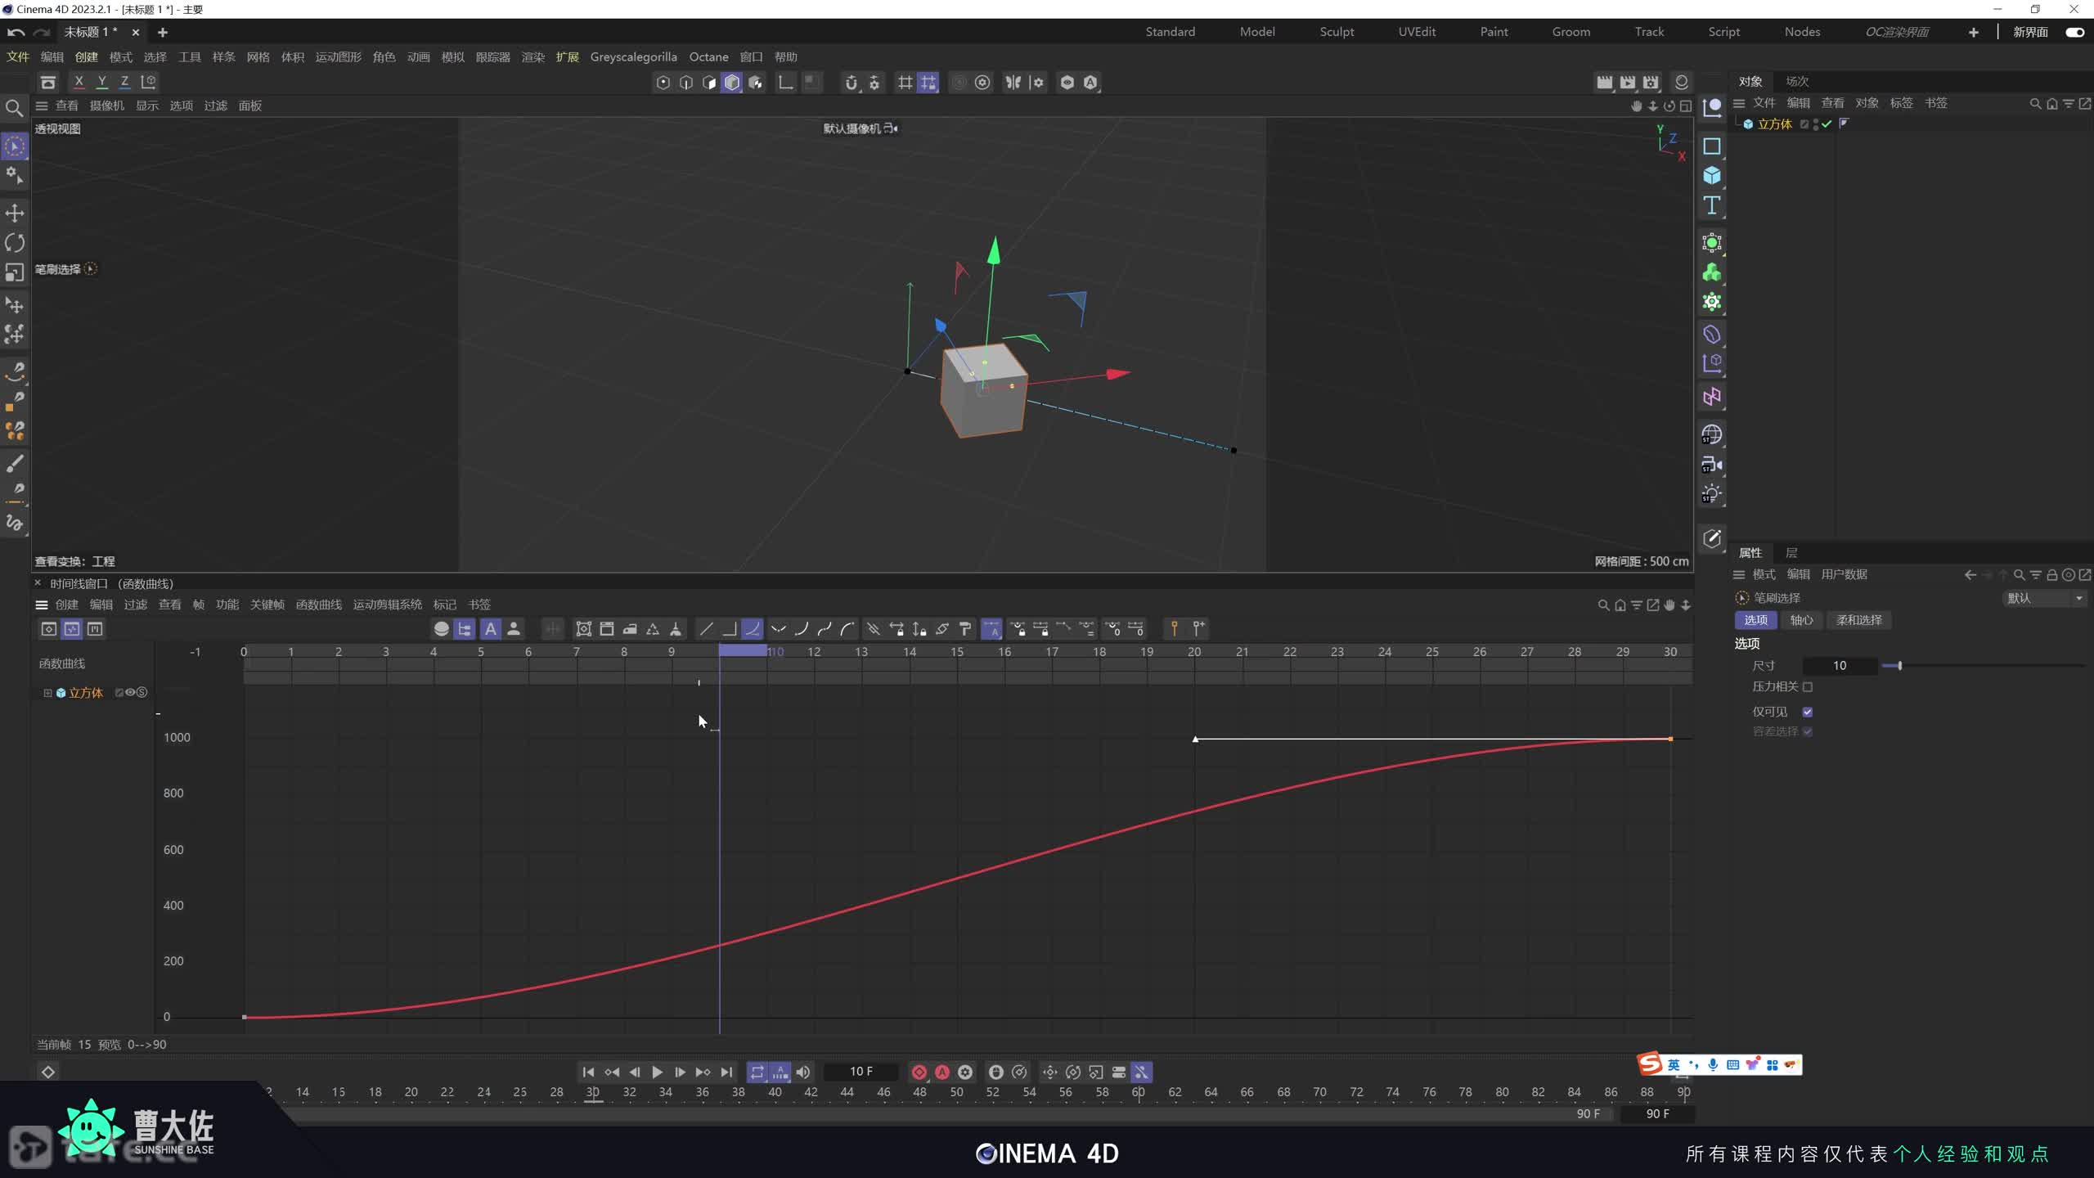Image resolution: width=2094 pixels, height=1178 pixels.
Task: Select the Rotate tool in left toolbar
Action: click(x=15, y=243)
